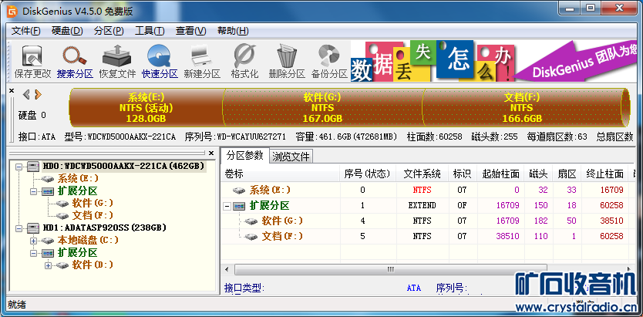Select 系统(E:) partition in disk bar
643x317 pixels.
(x=146, y=108)
